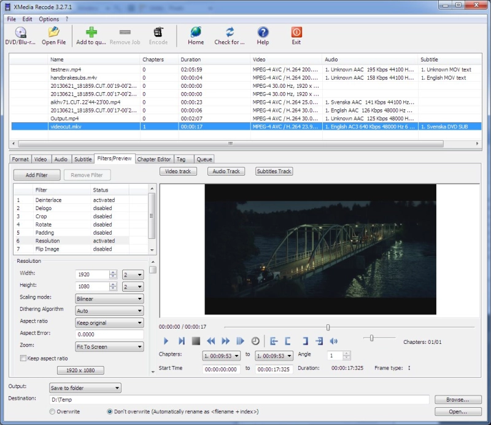
Task: Click the Browse... button
Action: coord(458,400)
